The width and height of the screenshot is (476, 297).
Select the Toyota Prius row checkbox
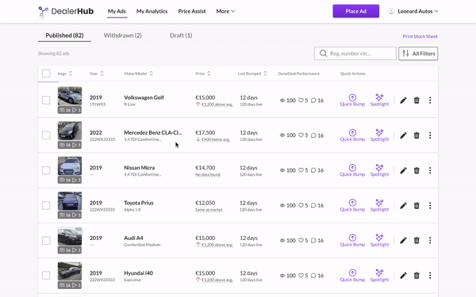46,205
